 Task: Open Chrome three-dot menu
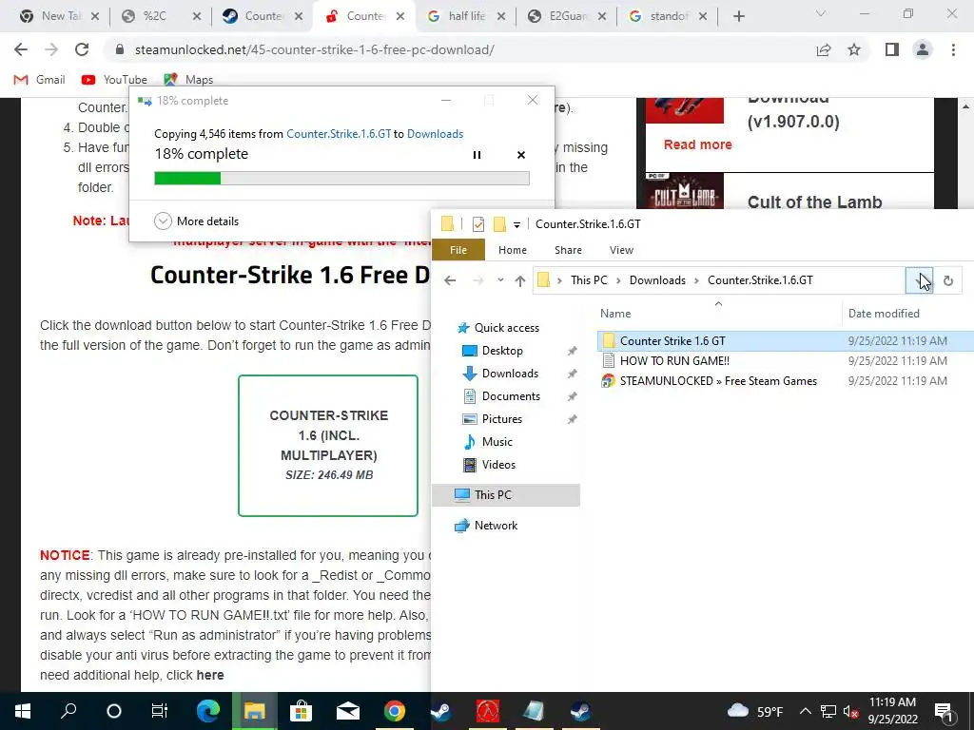click(x=953, y=49)
